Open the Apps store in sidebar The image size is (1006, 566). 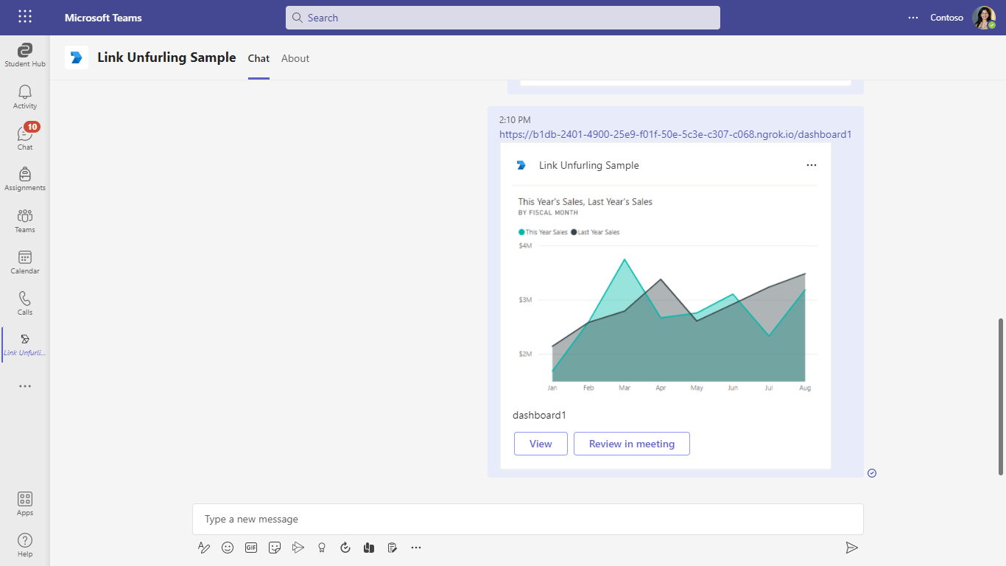click(25, 504)
